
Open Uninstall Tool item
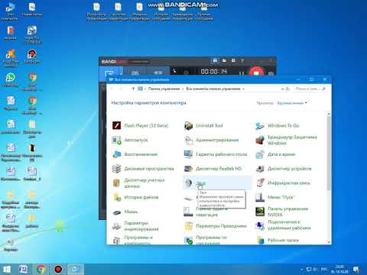[203, 125]
